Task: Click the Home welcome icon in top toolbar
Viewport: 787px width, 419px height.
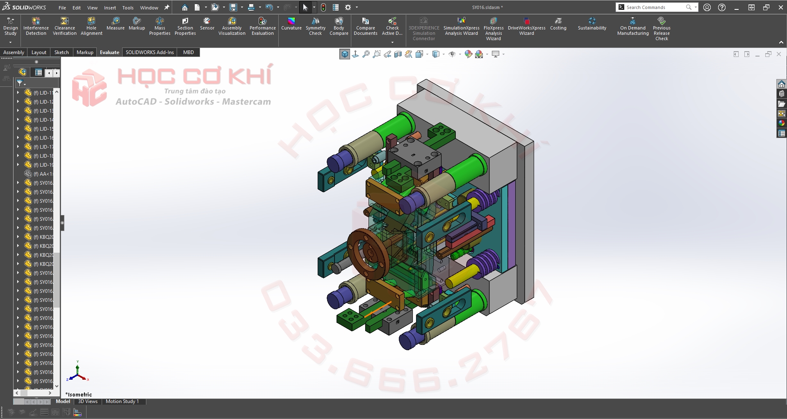Action: [185, 7]
